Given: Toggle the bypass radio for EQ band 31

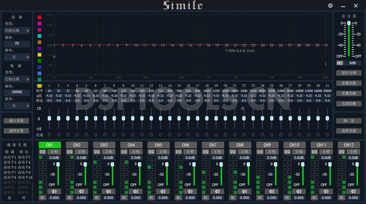Looking at the screenshot, I should 326,135.
